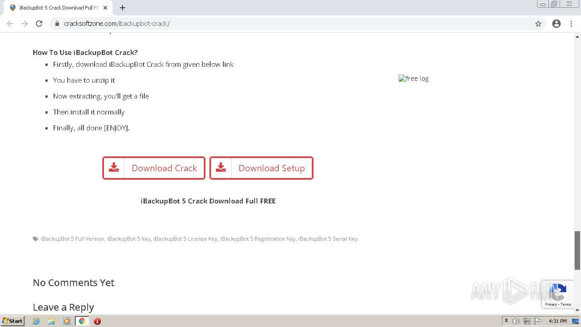581x327 pixels.
Task: Click the browser back arrow
Action: pos(10,24)
